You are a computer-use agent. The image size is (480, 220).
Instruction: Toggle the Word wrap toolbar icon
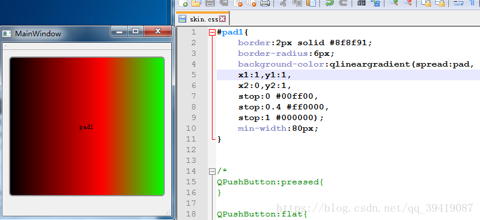pos(458,3)
